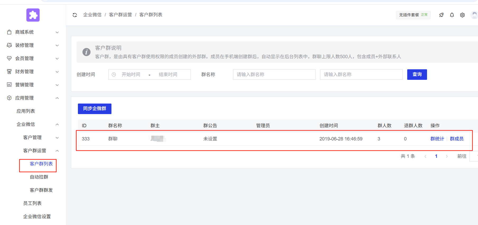Click the clock icon in date picker
The height and width of the screenshot is (225, 478).
tap(114, 75)
